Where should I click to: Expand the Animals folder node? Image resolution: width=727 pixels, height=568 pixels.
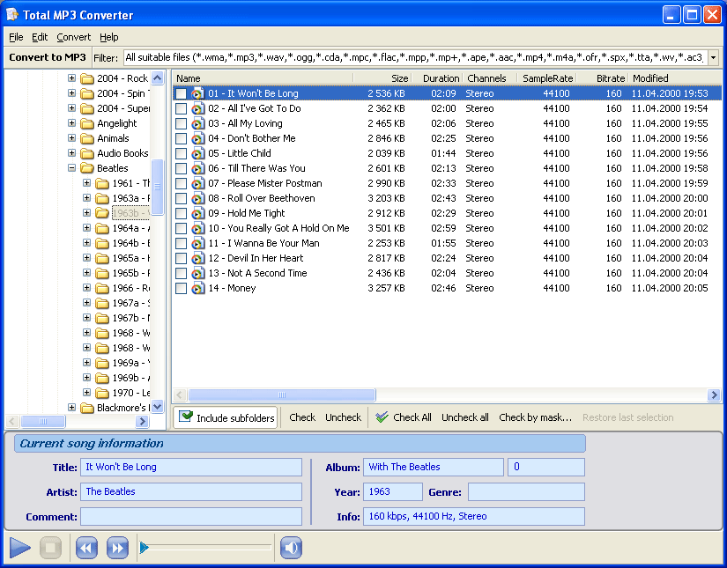(x=71, y=137)
